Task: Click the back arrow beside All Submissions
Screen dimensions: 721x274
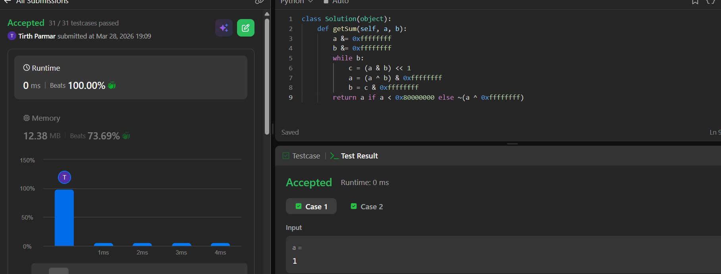Action: 7,2
